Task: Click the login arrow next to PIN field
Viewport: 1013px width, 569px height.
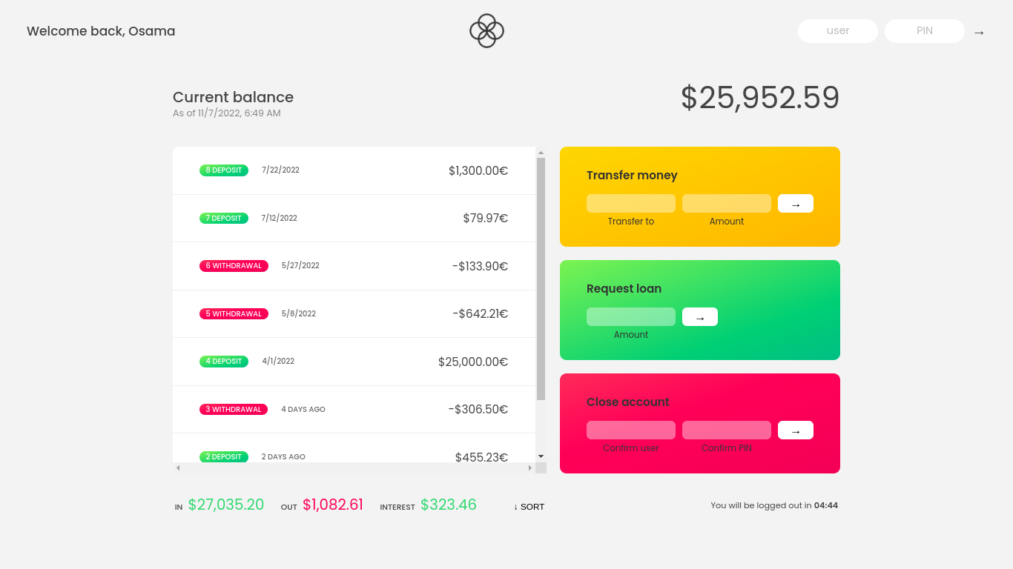Action: click(x=978, y=33)
